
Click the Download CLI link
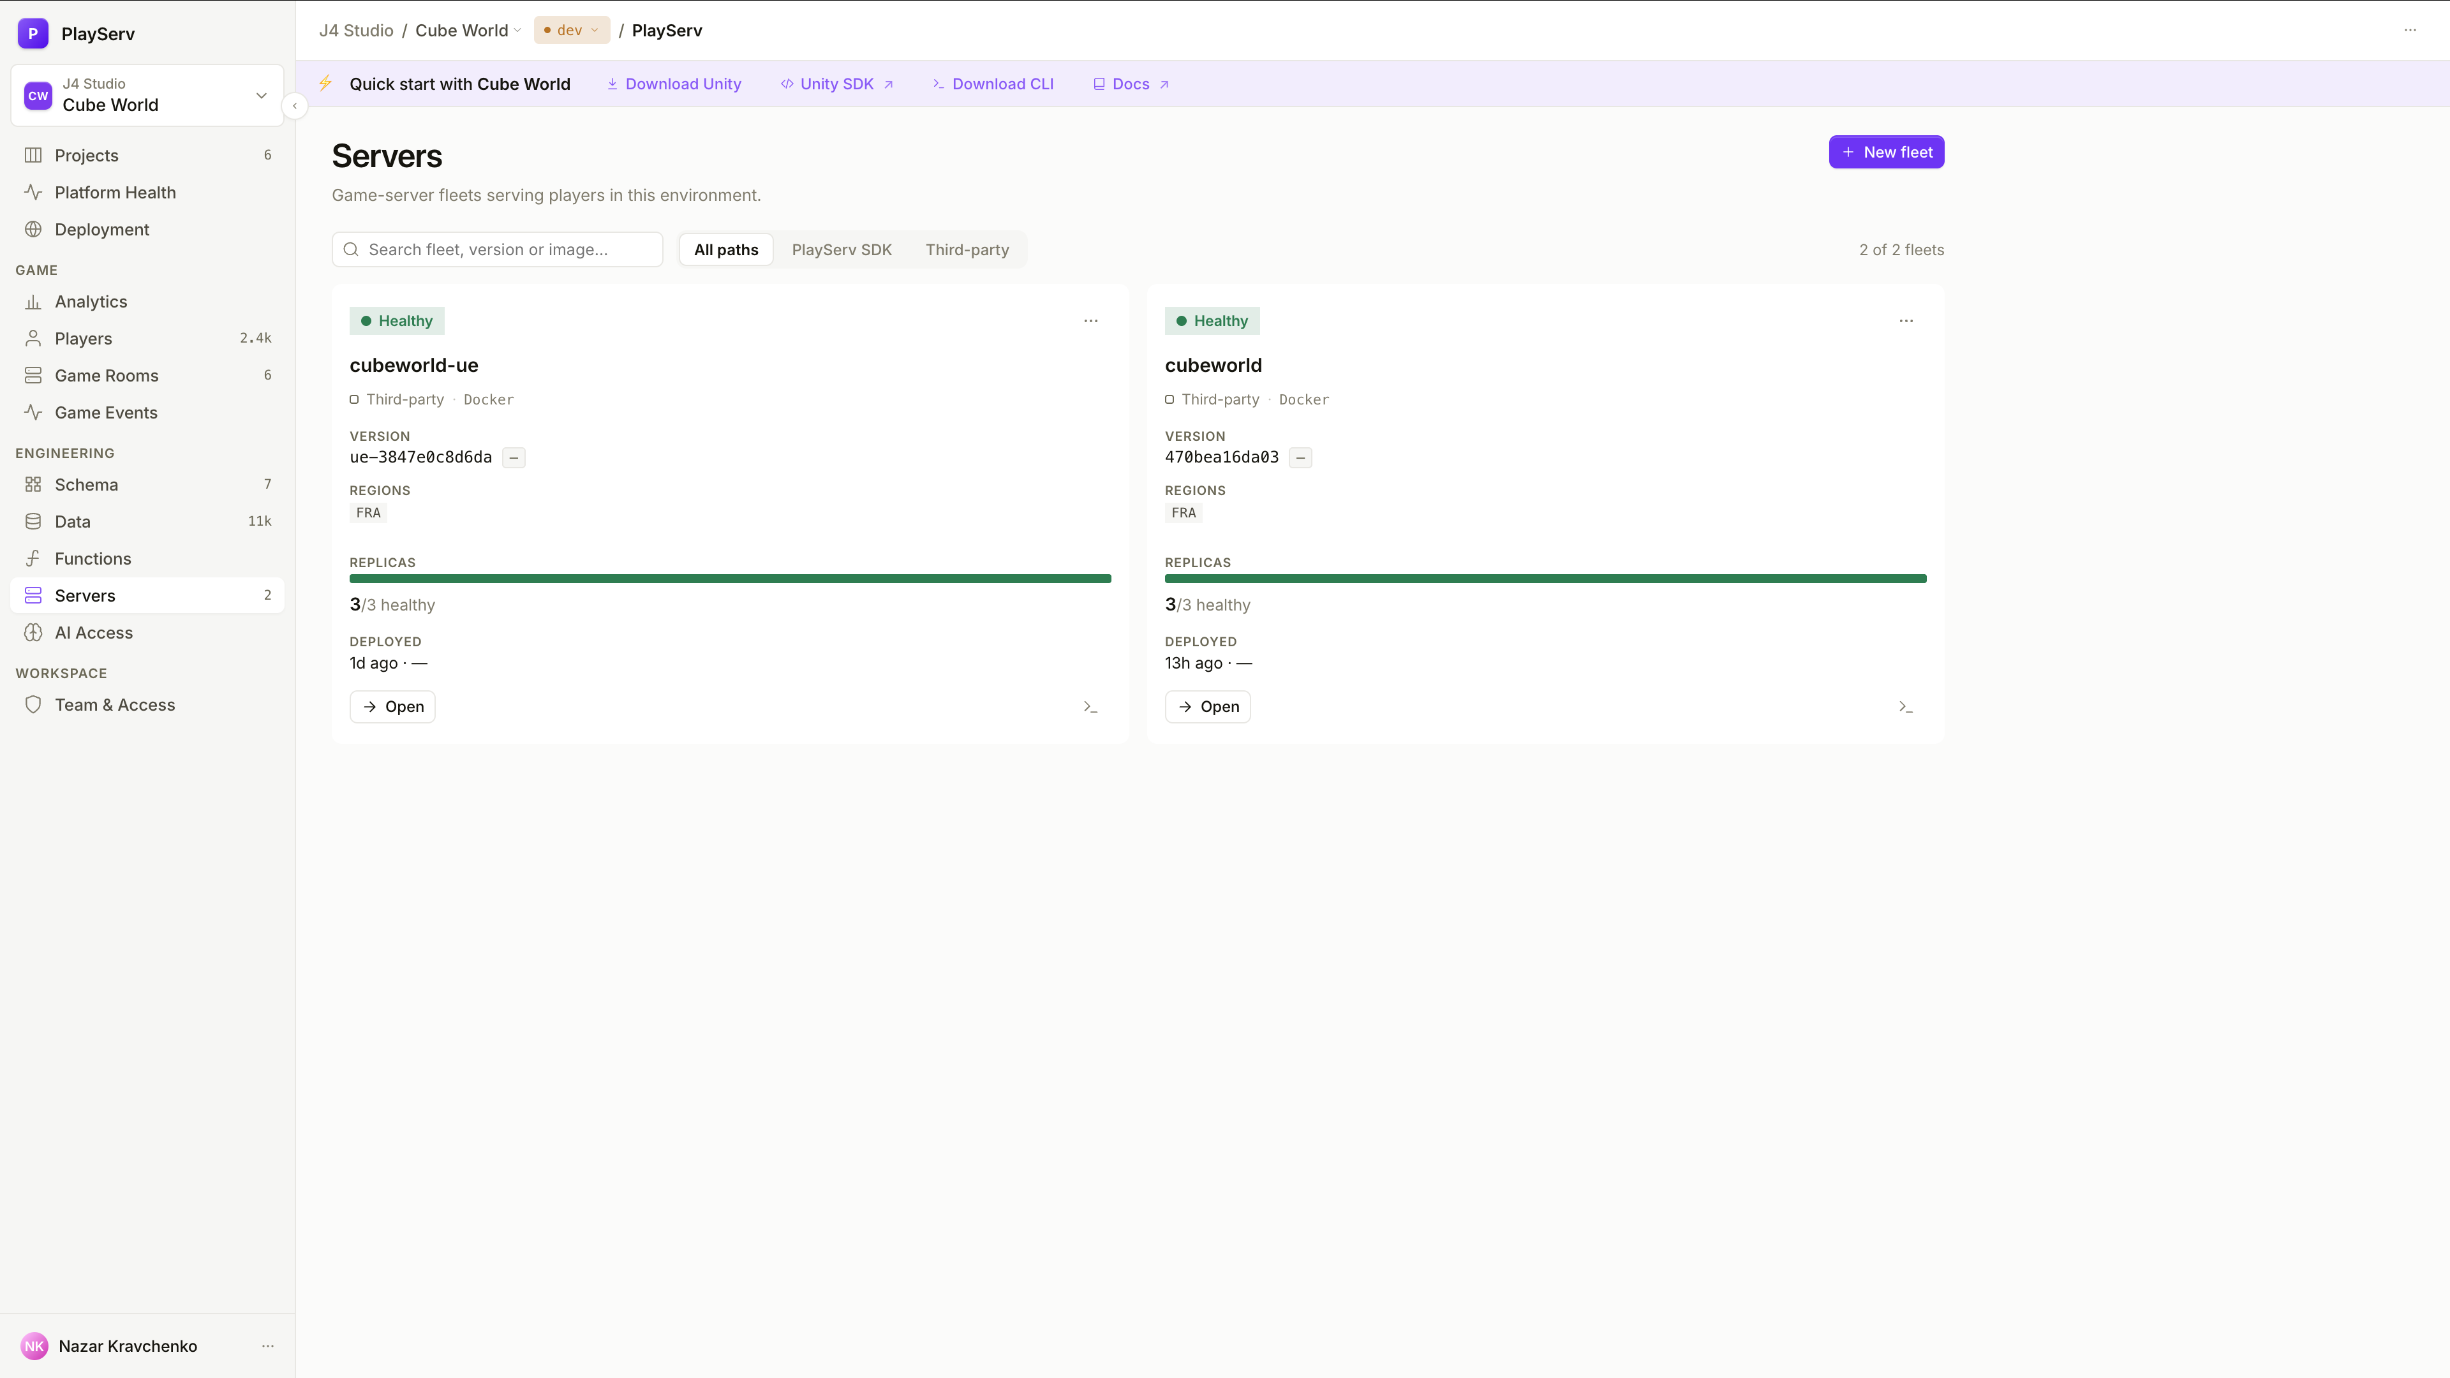(x=993, y=84)
